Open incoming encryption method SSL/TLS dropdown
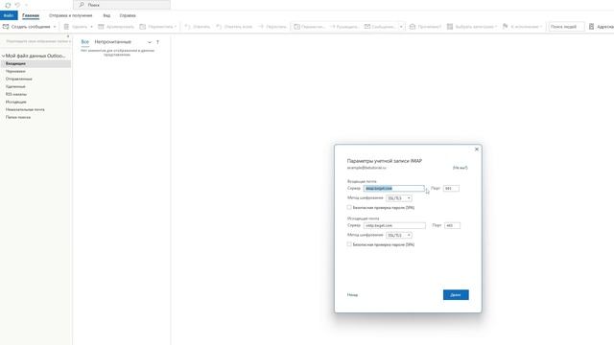Screen dimensions: 614x345 [x=399, y=198]
